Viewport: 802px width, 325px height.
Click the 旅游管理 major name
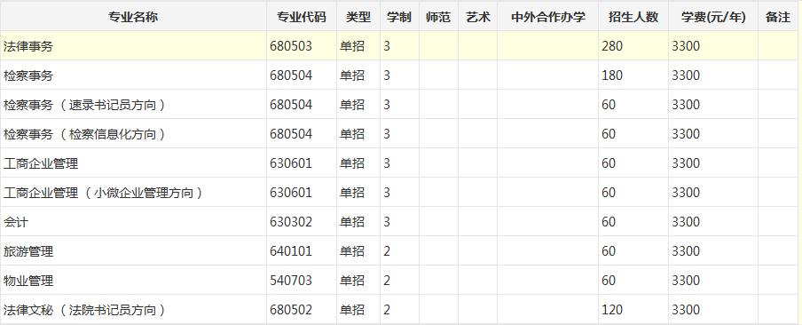(x=28, y=251)
